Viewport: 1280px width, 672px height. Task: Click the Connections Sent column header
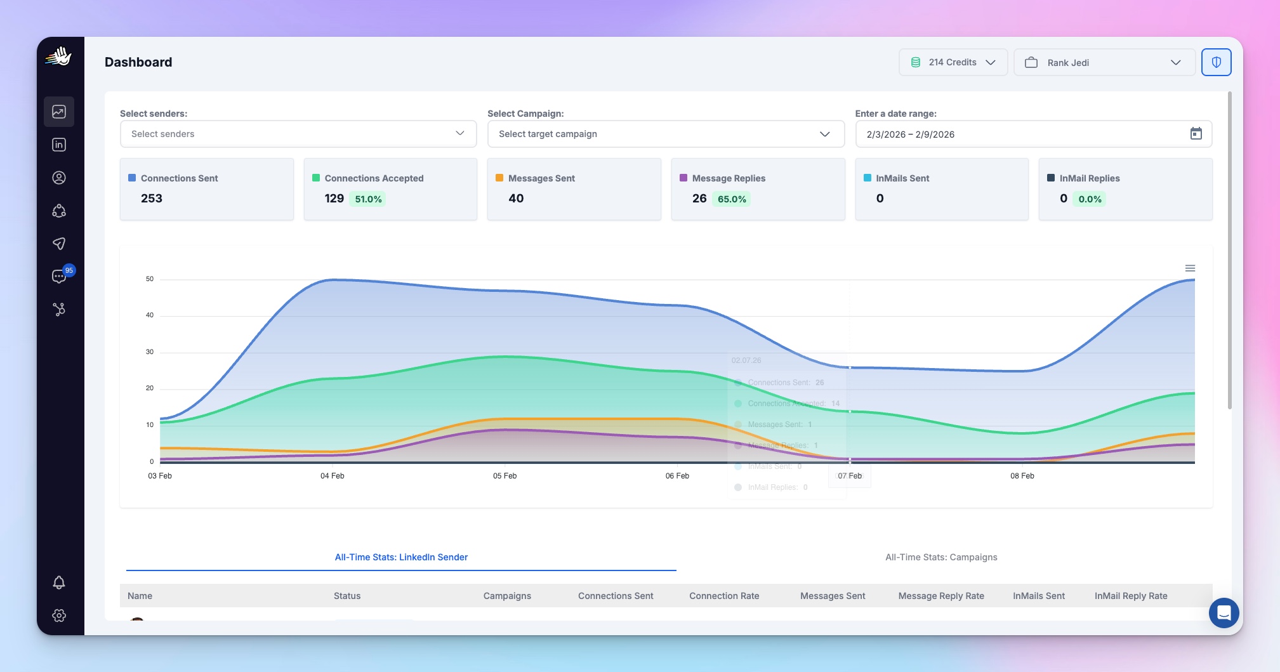(x=616, y=596)
